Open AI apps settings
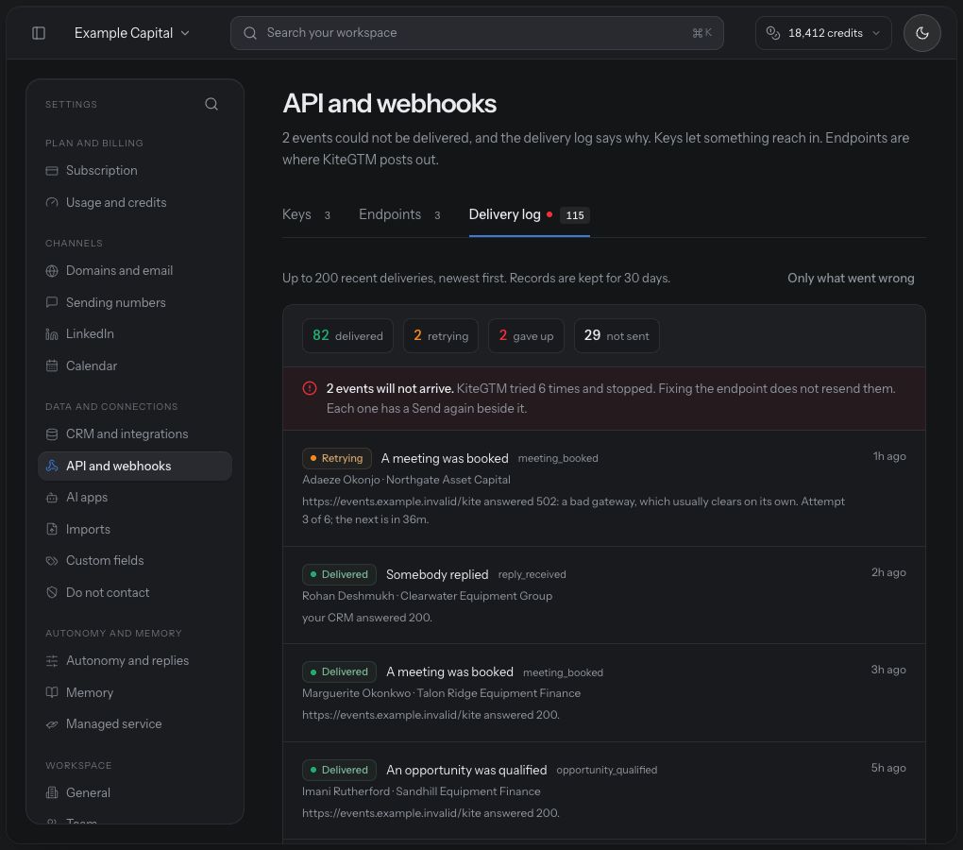The height and width of the screenshot is (850, 963). coord(135,498)
